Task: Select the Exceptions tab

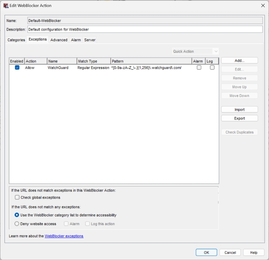Action: click(x=37, y=39)
